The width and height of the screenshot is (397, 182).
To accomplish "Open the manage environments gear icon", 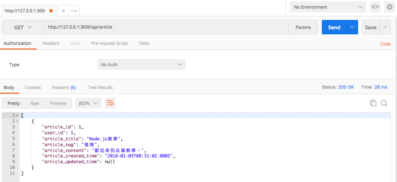I will 390,7.
